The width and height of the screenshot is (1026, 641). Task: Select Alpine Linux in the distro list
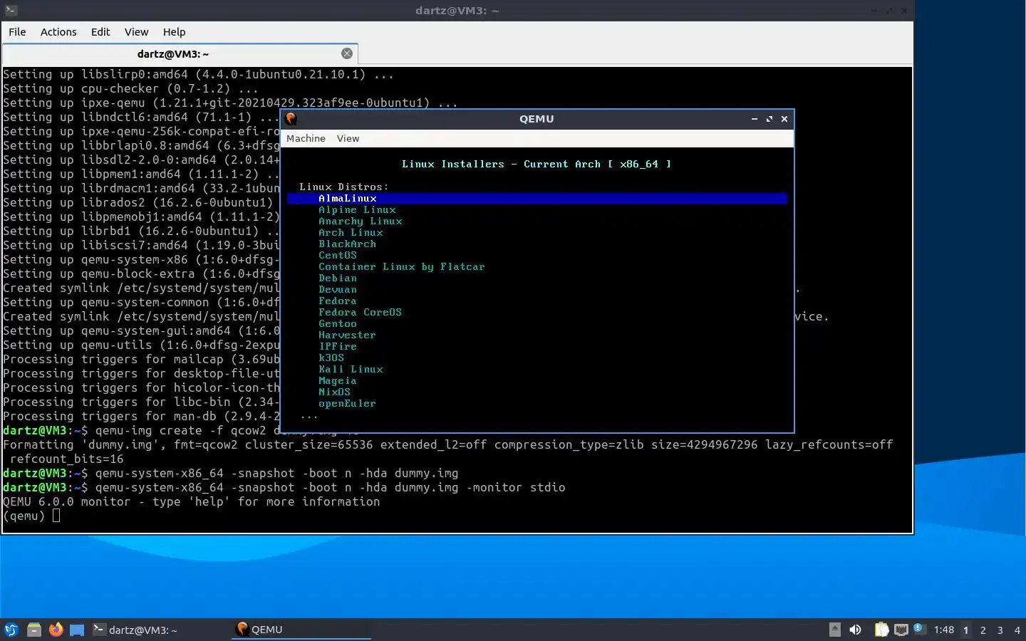tap(357, 210)
